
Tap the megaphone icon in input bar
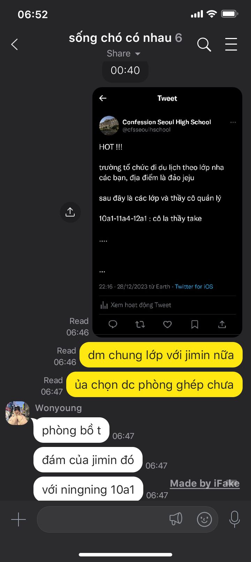point(176,519)
